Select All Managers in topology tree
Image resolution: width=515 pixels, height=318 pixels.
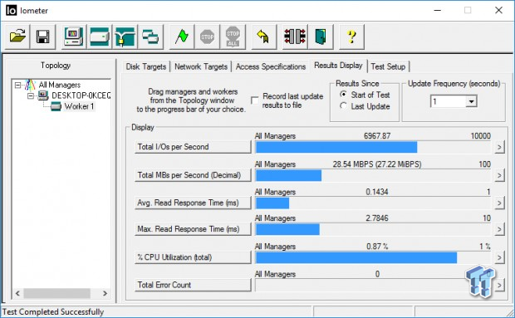(60, 85)
